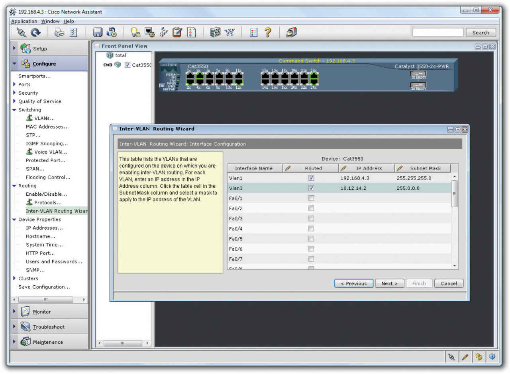Check the Routed checkbox for Fa0/6
The height and width of the screenshot is (374, 510).
click(x=311, y=249)
